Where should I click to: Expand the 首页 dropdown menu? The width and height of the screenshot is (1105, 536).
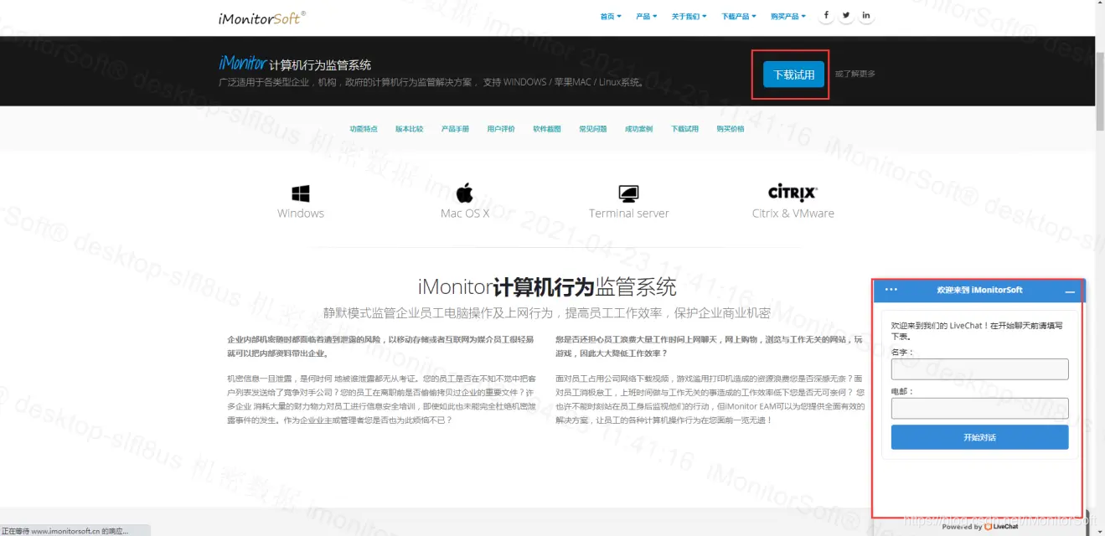pos(611,16)
